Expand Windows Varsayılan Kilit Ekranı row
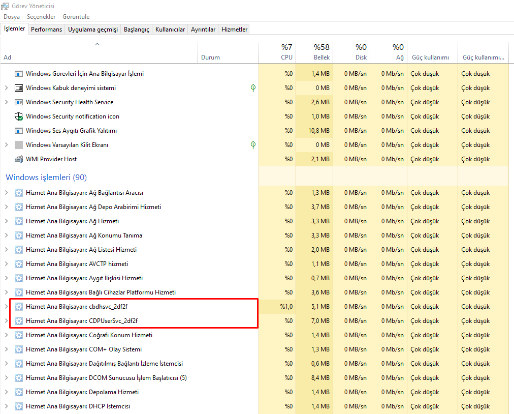 [x=6, y=145]
